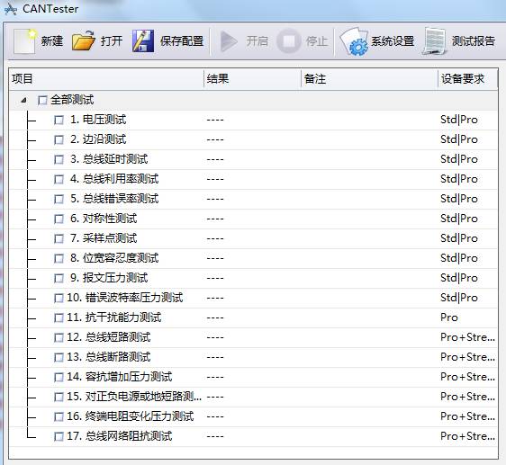This screenshot has width=506, height=465.
Task: Open 系统设置 gear settings icon
Action: pos(354,41)
